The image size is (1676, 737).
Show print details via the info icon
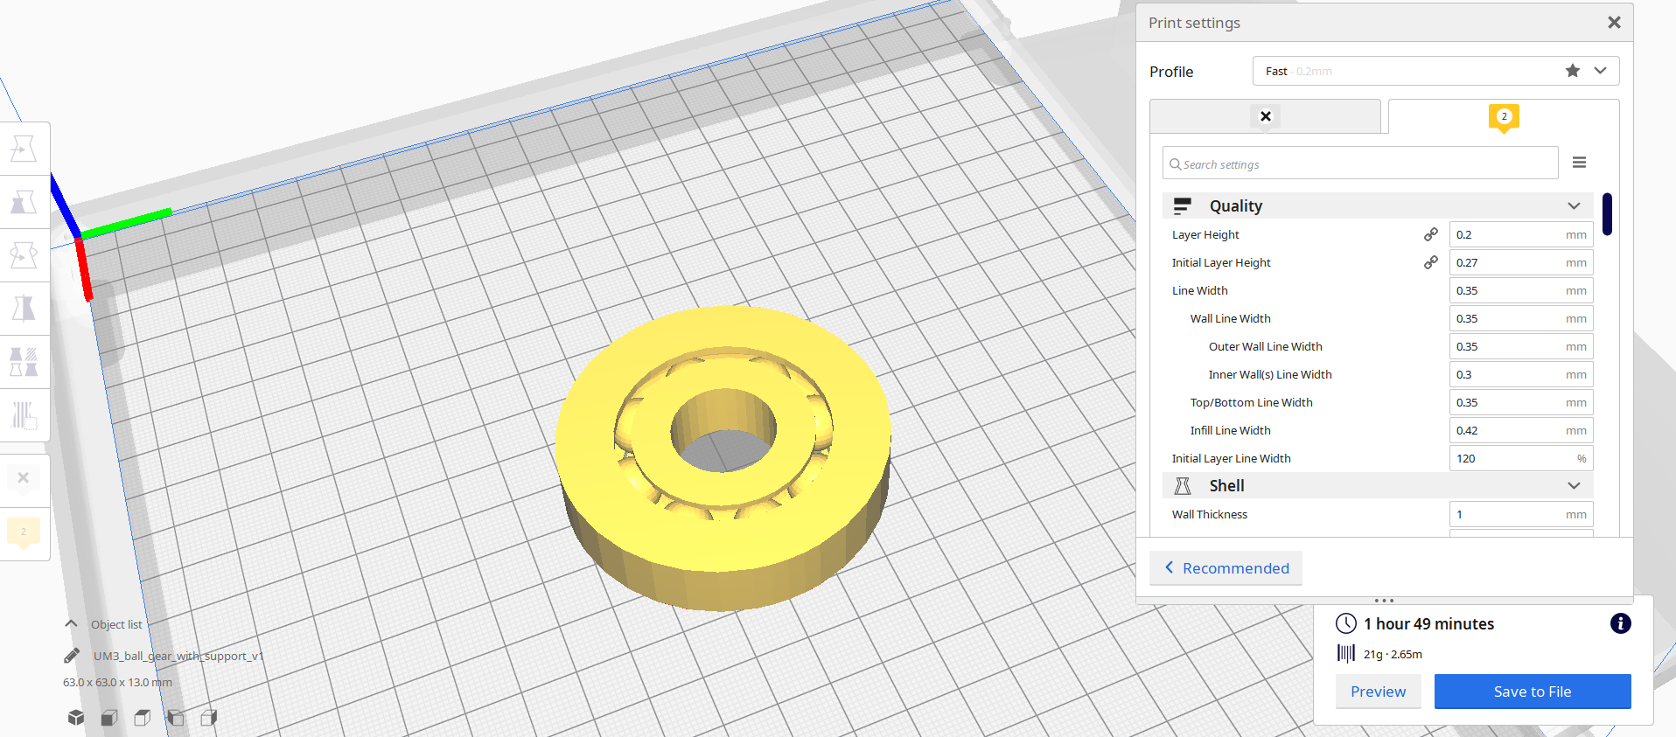point(1620,623)
